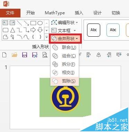Viewport: 129px width, 132px height.
Task: Select the curve shape
Action: point(26,37)
